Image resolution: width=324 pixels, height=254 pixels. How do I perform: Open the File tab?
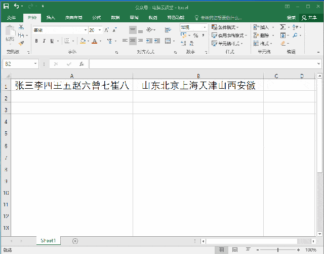11,18
